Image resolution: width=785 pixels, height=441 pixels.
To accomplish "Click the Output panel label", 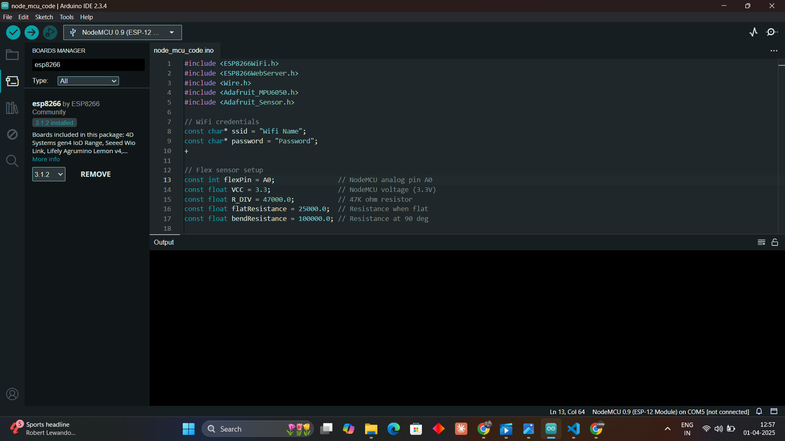I will click(164, 242).
